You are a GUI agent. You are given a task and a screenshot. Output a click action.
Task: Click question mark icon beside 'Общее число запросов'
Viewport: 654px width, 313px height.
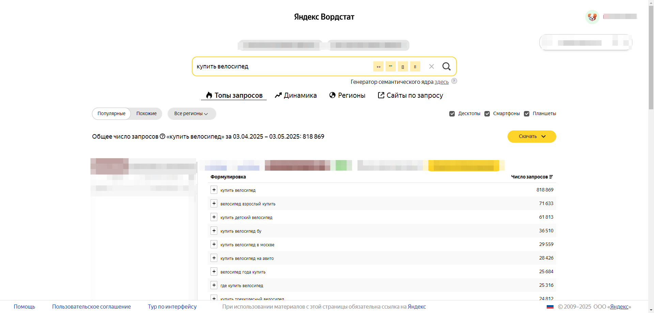162,136
